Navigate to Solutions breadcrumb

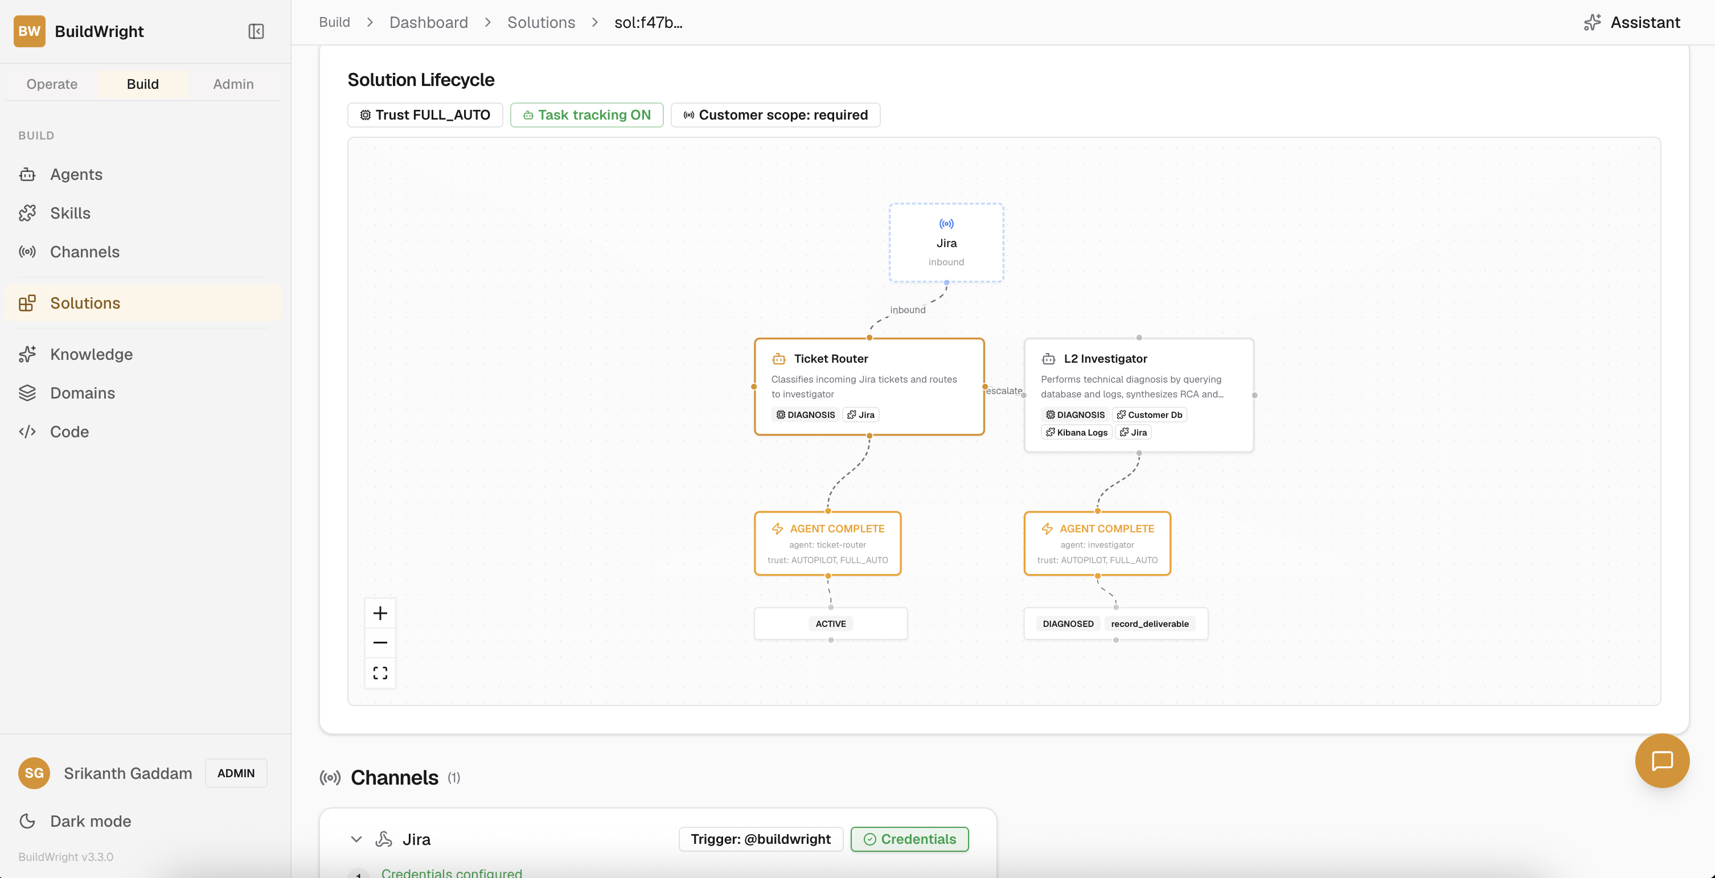[x=540, y=22]
